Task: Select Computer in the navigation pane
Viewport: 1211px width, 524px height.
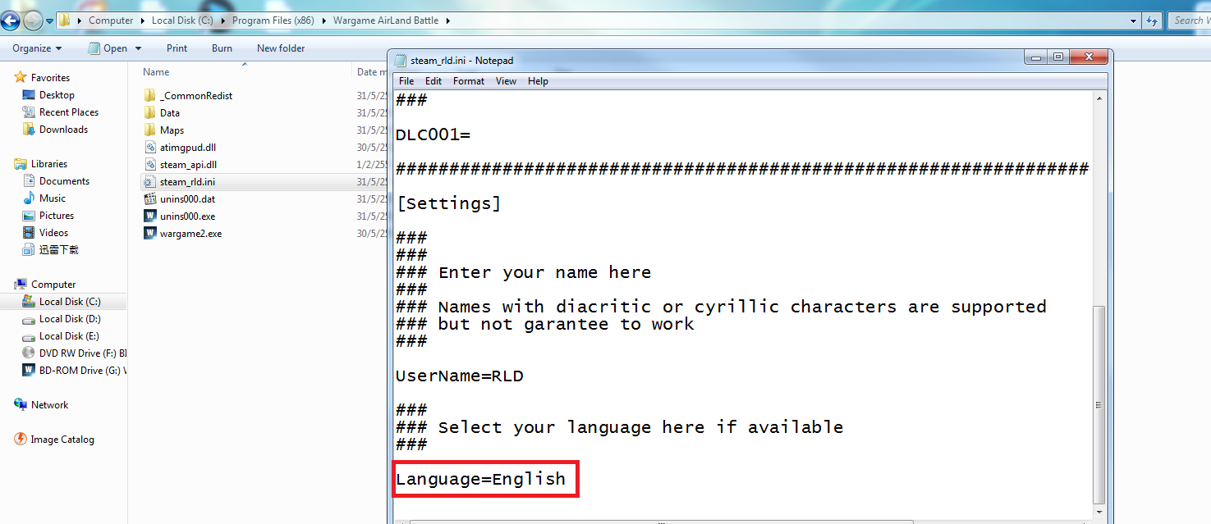Action: click(53, 285)
